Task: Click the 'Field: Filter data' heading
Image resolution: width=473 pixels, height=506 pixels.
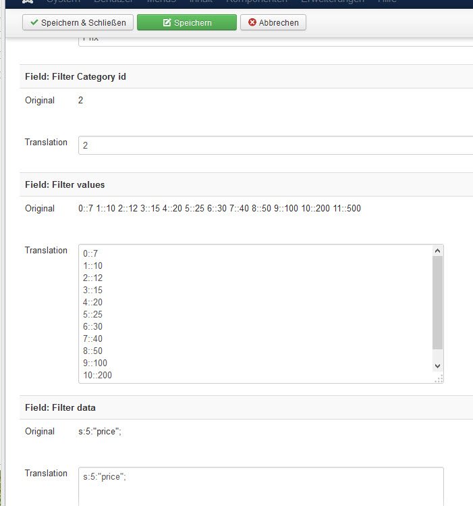Action: click(60, 407)
